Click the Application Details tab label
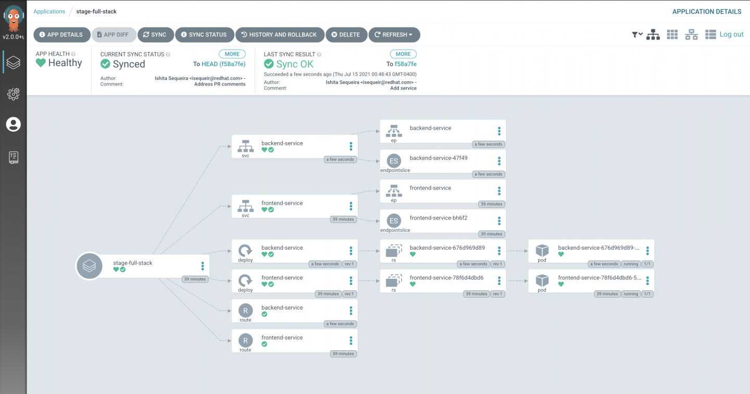The width and height of the screenshot is (750, 394). tap(707, 11)
